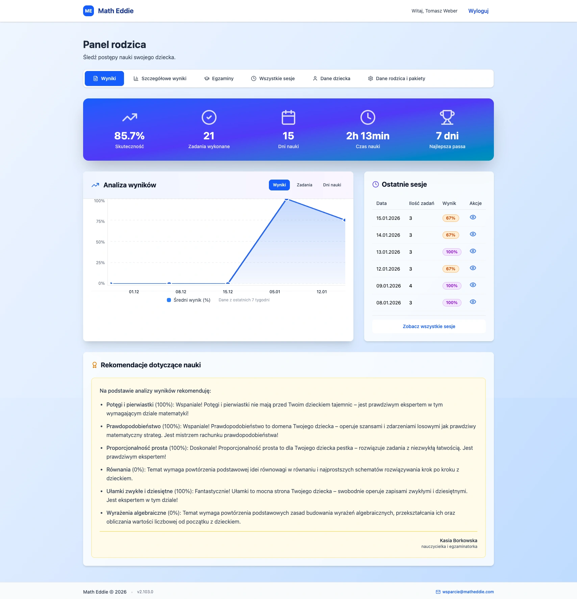Image resolution: width=577 pixels, height=599 pixels.
Task: Click gear icon in Dane rodzica tab
Action: click(x=371, y=78)
